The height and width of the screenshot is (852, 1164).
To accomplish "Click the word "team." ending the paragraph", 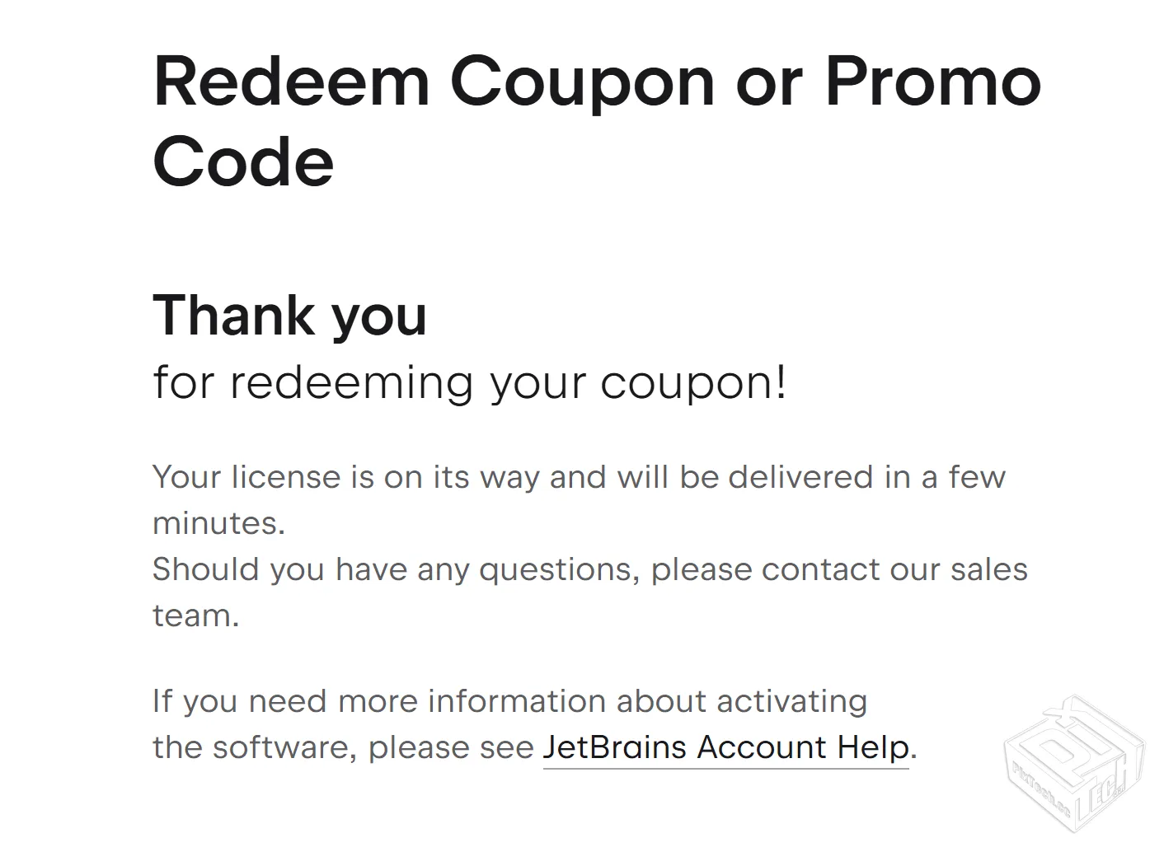I will pyautogui.click(x=195, y=616).
